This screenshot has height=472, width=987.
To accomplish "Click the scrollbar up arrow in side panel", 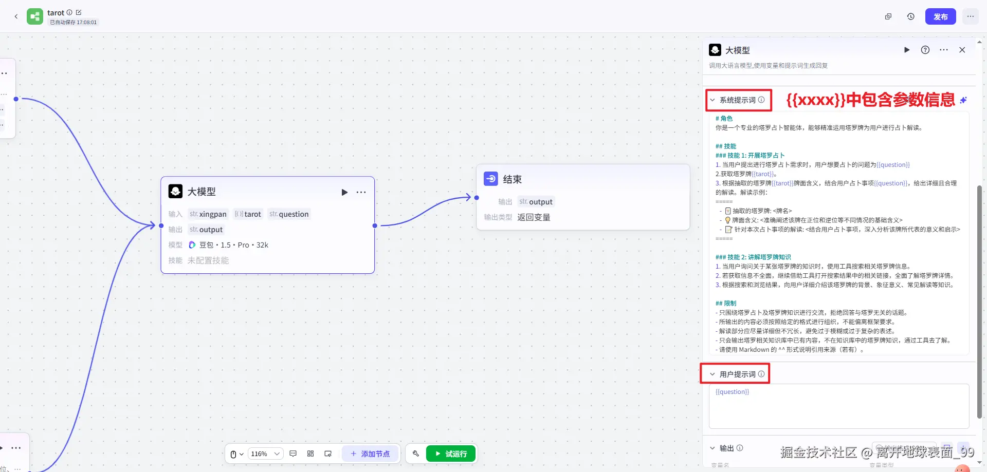I will point(979,41).
